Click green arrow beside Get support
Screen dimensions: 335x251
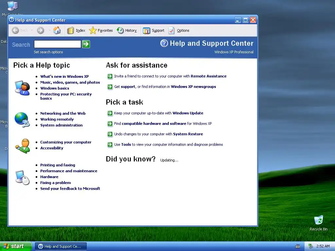coord(110,87)
